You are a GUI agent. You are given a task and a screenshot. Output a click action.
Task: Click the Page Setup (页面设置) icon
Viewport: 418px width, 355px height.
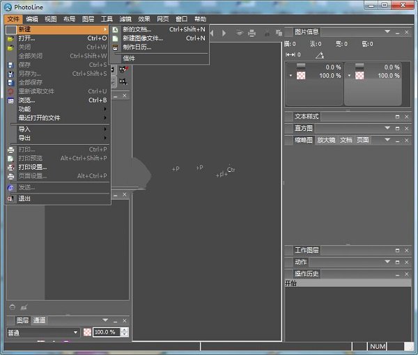point(10,176)
